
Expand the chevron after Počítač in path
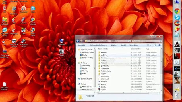(96, 41)
